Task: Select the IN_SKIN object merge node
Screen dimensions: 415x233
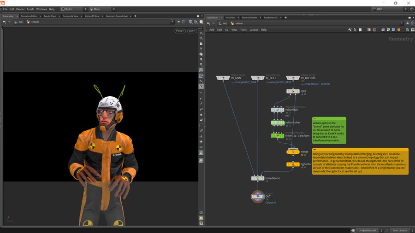Action: (223, 78)
